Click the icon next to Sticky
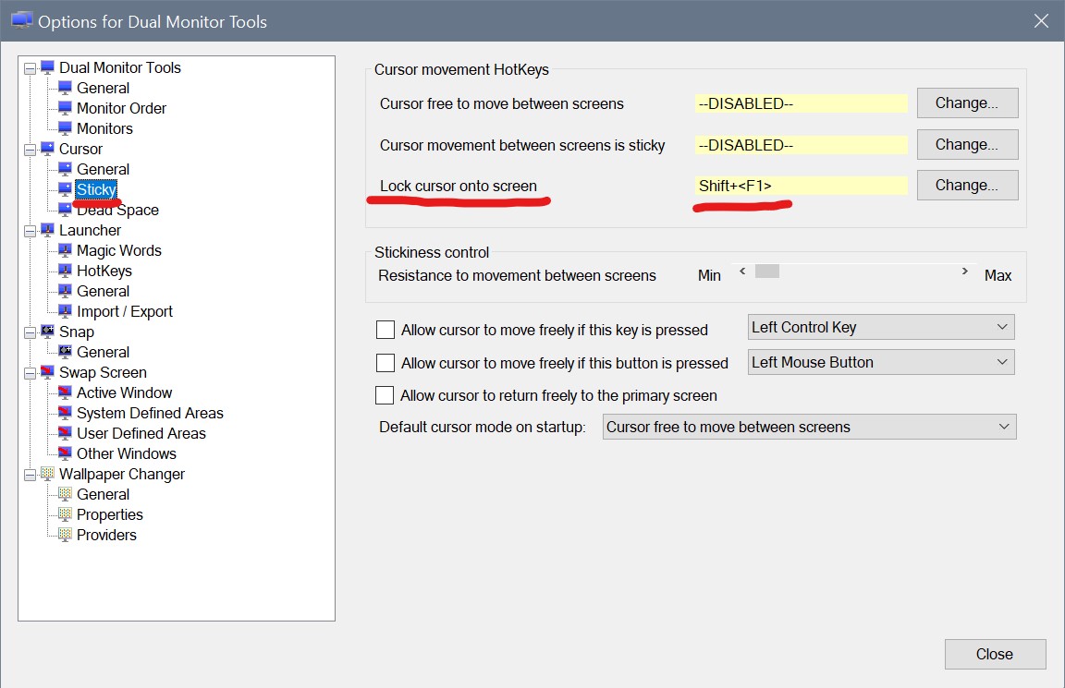 click(65, 189)
